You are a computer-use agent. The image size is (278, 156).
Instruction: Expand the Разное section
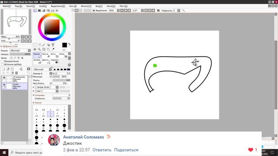[37, 103]
